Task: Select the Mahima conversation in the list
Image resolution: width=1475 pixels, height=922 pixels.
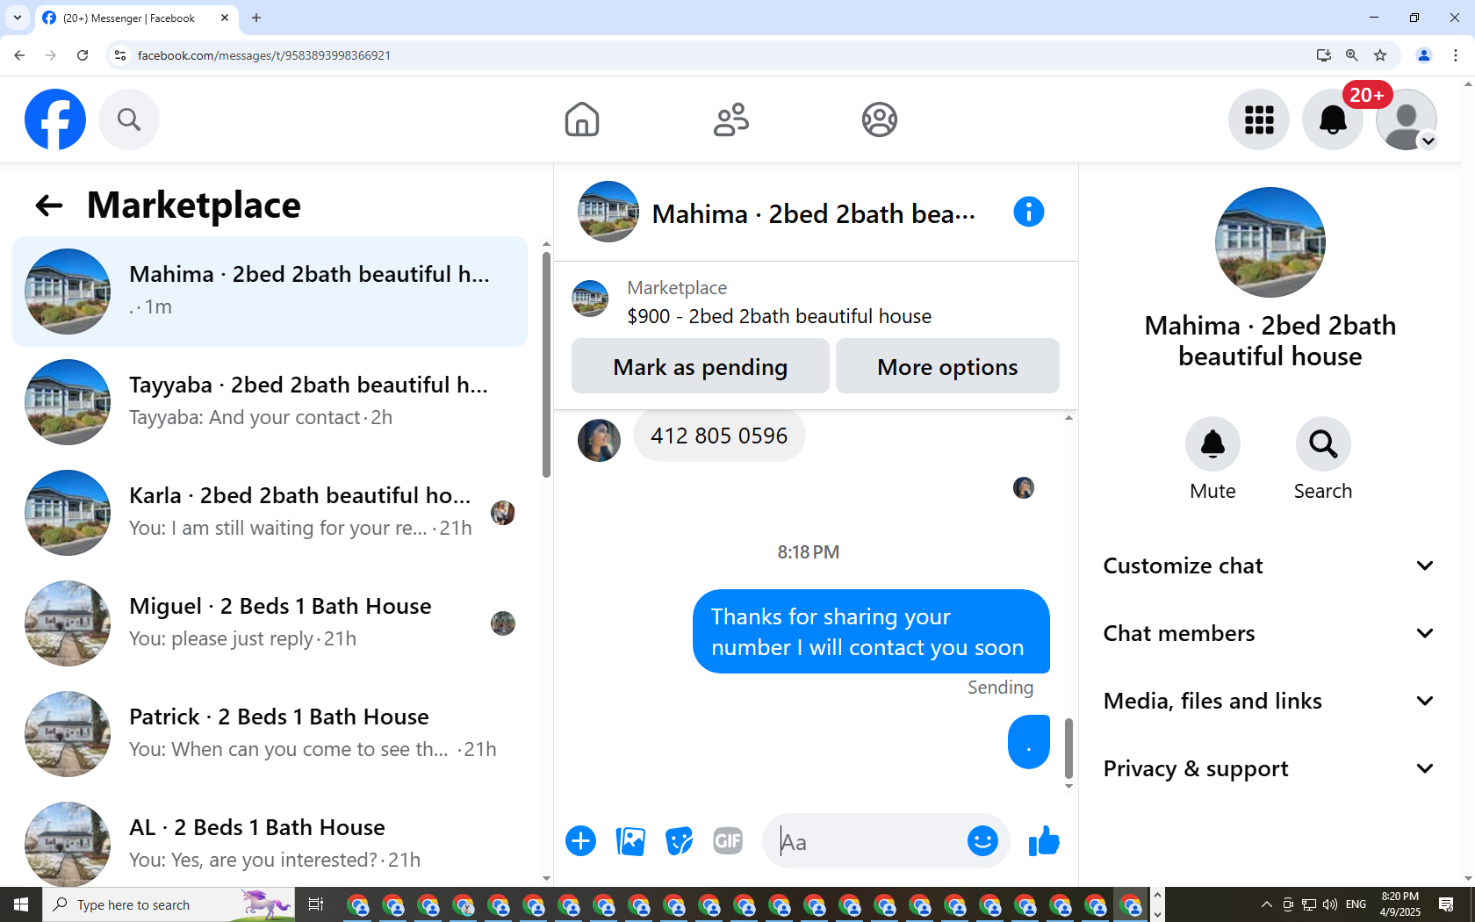Action: pyautogui.click(x=270, y=292)
